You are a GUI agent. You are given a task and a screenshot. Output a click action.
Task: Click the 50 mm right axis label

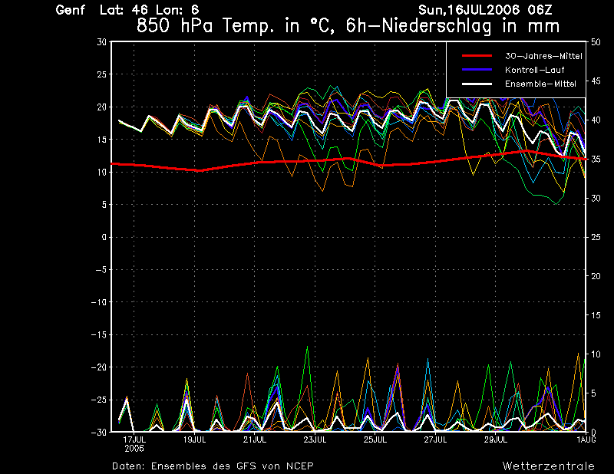click(x=596, y=42)
